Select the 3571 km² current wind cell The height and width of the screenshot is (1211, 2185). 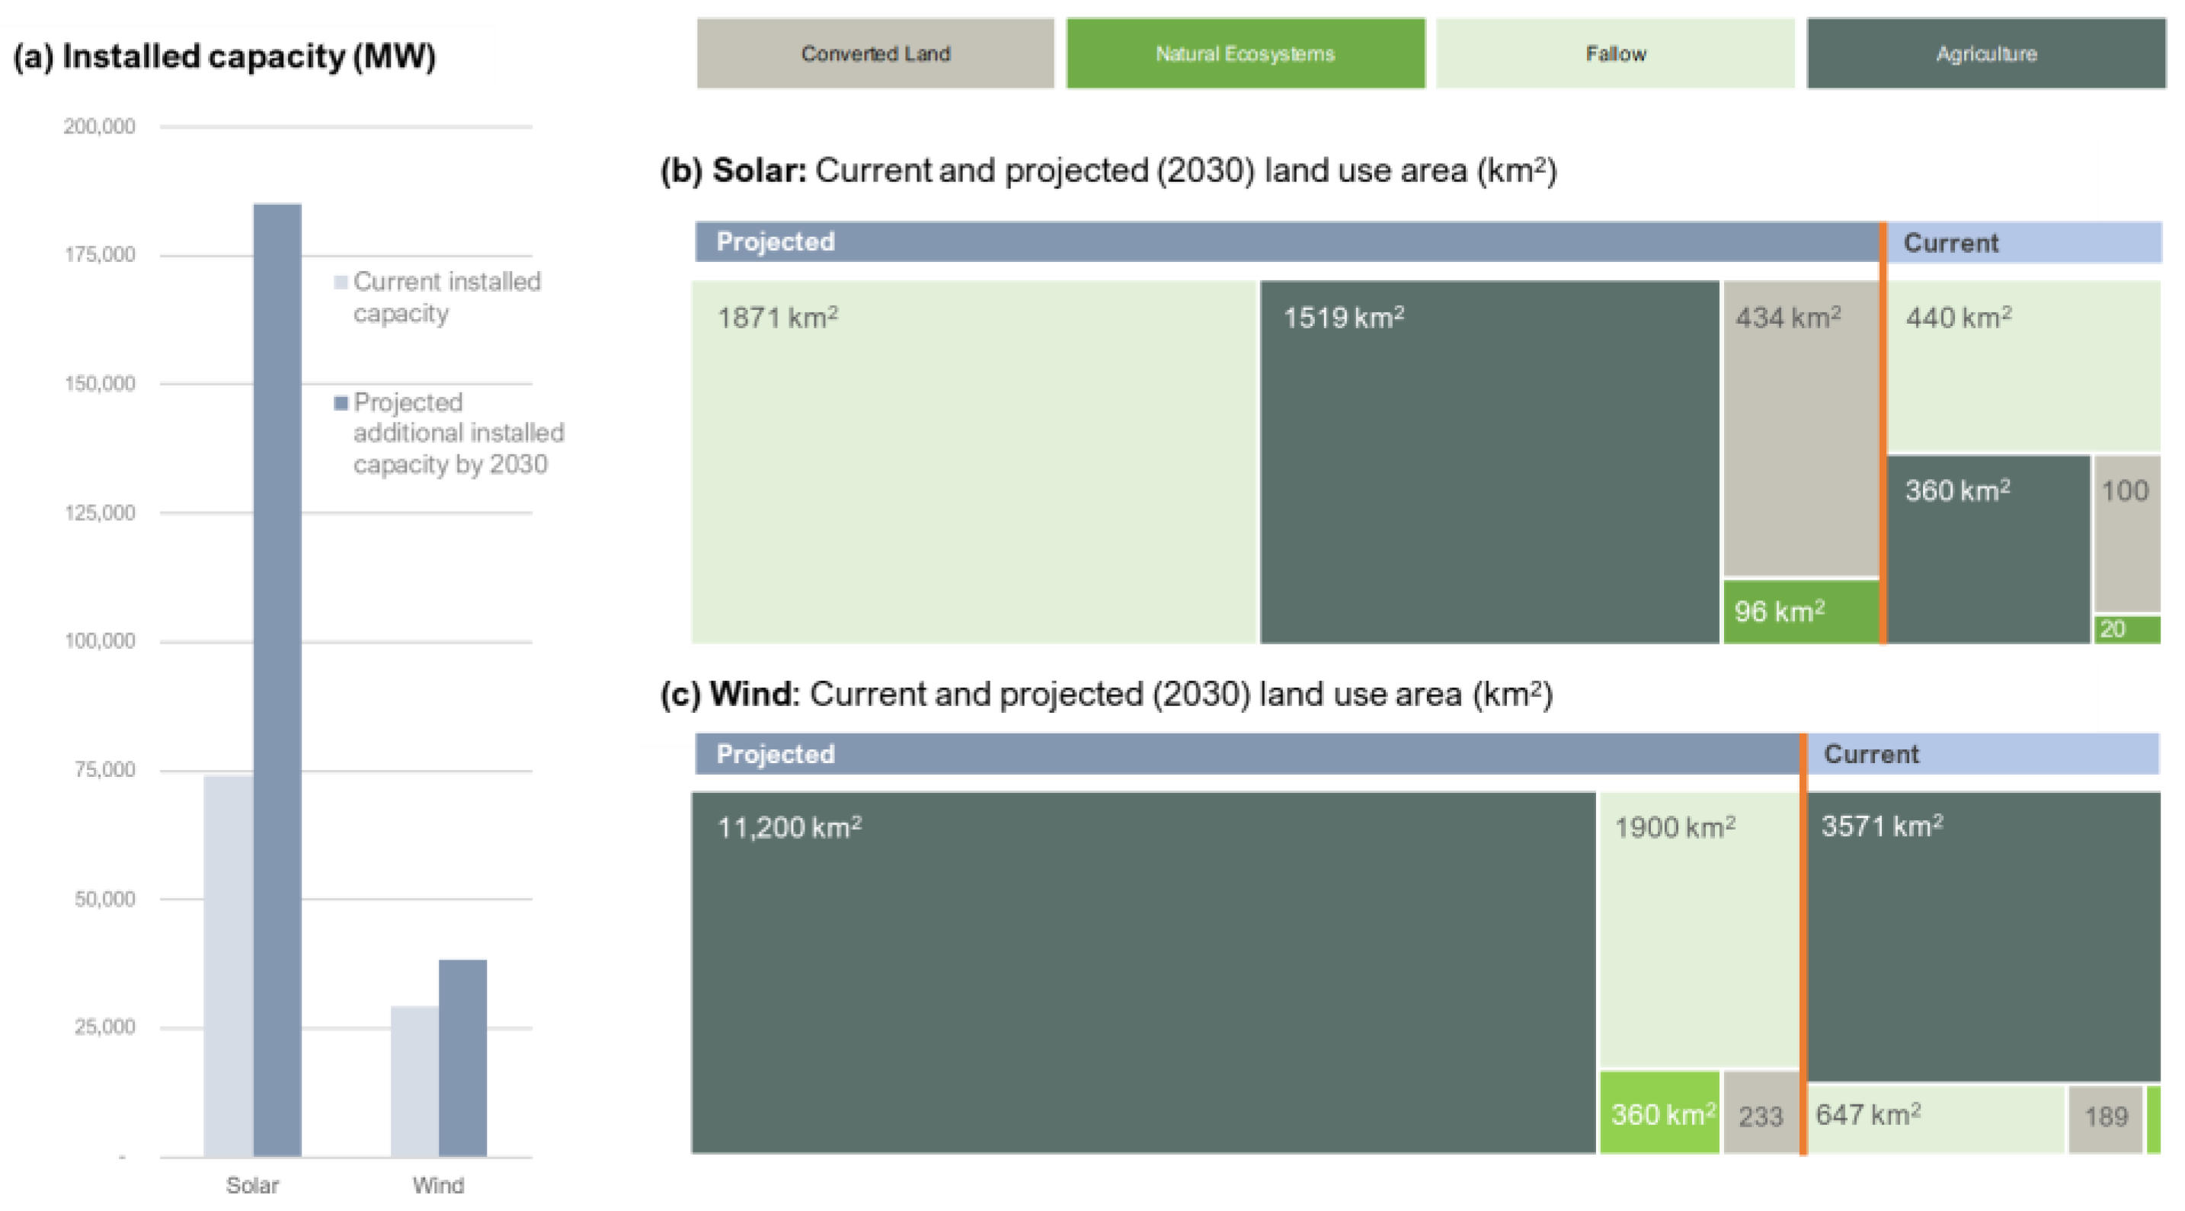coord(1983,936)
